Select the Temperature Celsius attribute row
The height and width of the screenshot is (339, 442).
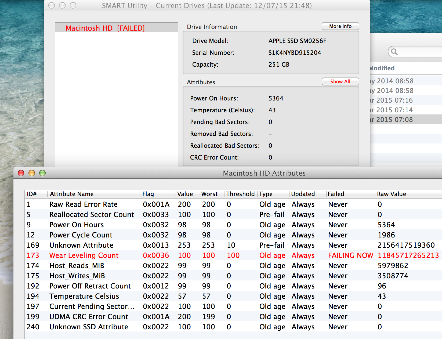click(84, 296)
